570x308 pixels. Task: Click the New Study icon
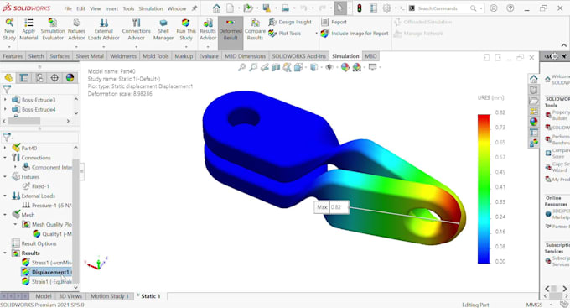9,30
